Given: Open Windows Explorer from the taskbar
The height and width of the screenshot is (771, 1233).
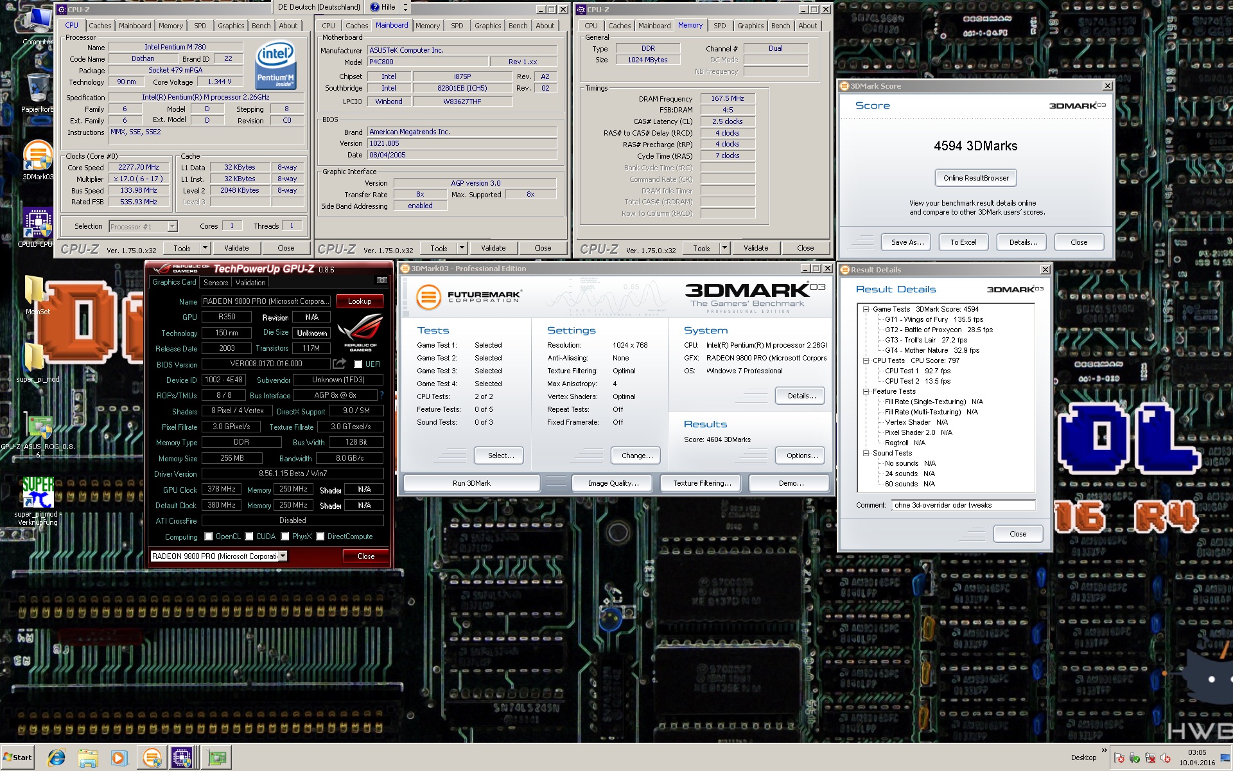Looking at the screenshot, I should point(88,758).
